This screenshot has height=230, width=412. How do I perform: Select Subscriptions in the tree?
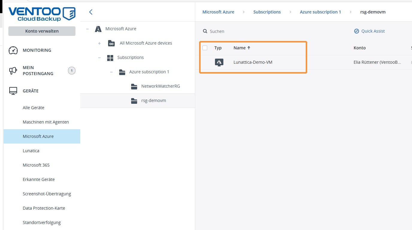pos(131,57)
